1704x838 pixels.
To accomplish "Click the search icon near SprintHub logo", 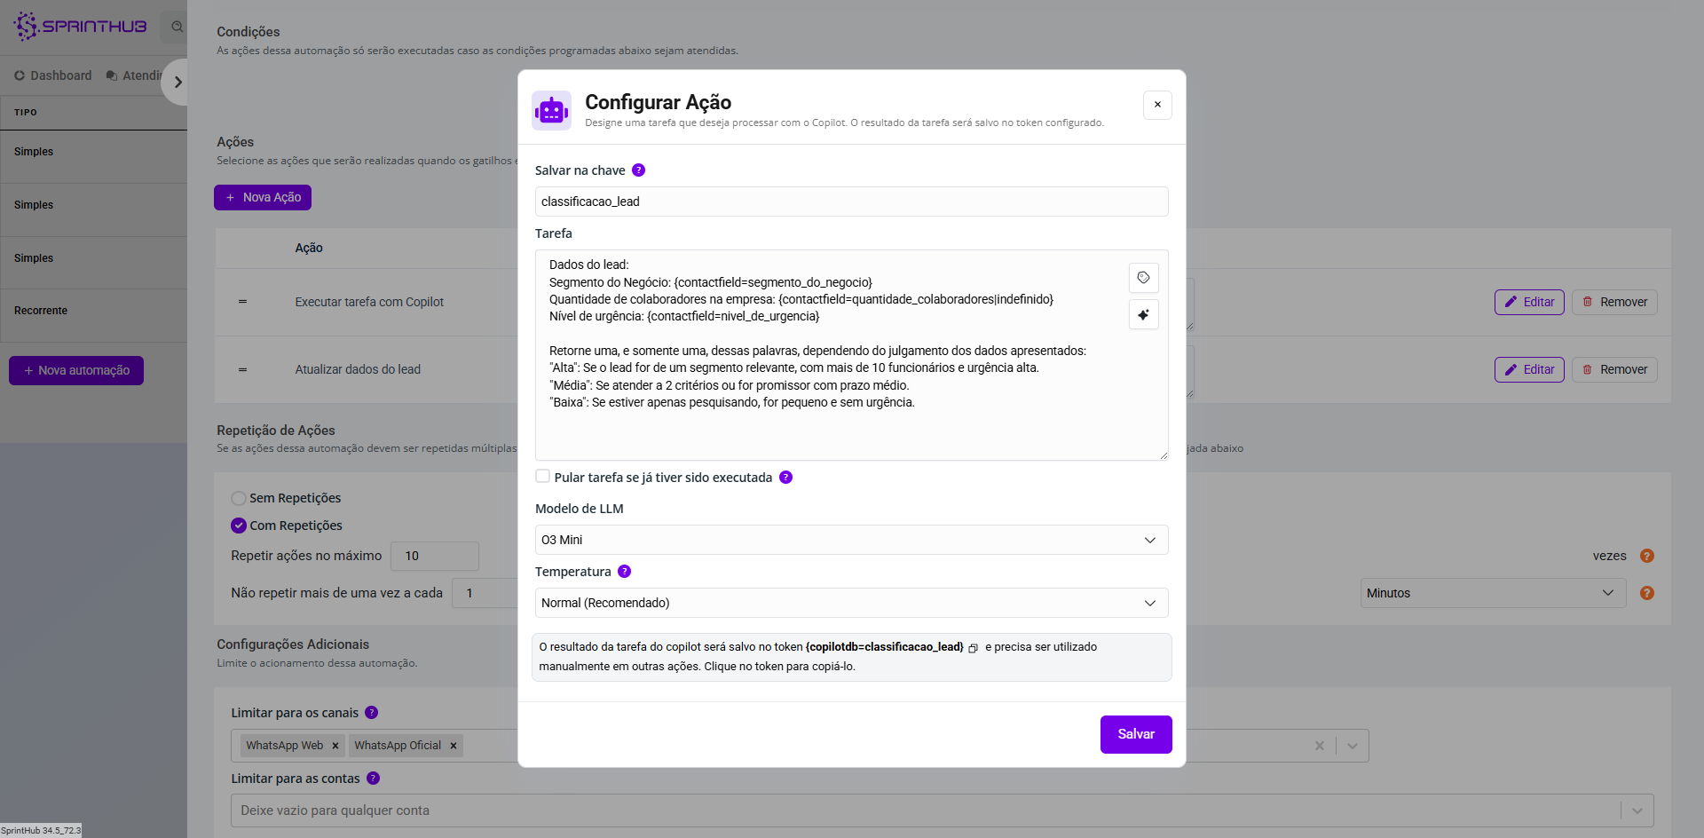I will click(177, 27).
